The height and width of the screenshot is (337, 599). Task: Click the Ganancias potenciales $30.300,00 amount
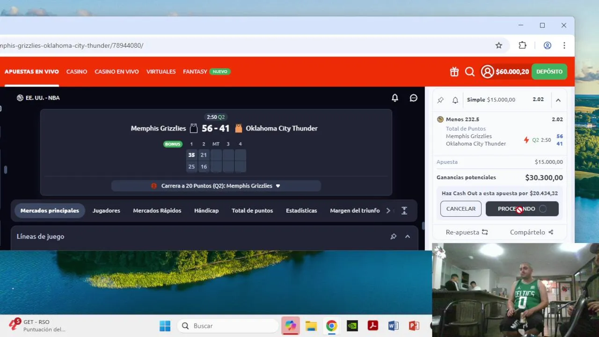(x=544, y=177)
